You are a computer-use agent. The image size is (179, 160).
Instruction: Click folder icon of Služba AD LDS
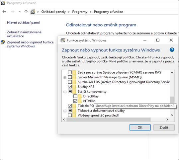pyautogui.click(x=74, y=82)
